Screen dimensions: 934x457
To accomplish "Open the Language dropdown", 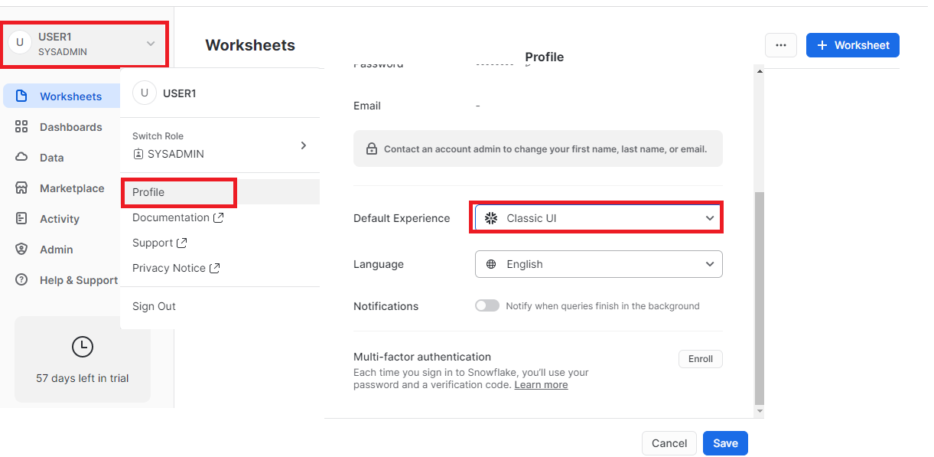I will pos(597,264).
